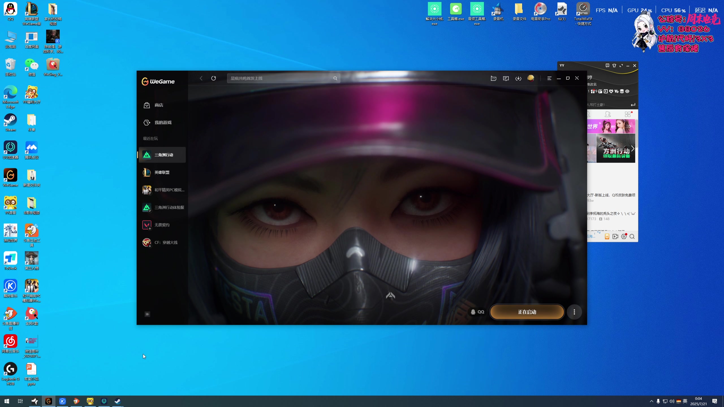The height and width of the screenshot is (407, 724).
Task: Select 三角洲行动 in recently played list
Action: tap(162, 155)
